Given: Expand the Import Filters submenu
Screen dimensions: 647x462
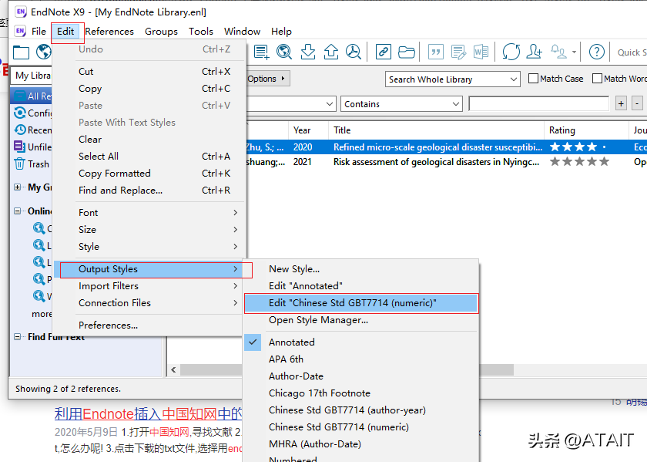Looking at the screenshot, I should 159,286.
